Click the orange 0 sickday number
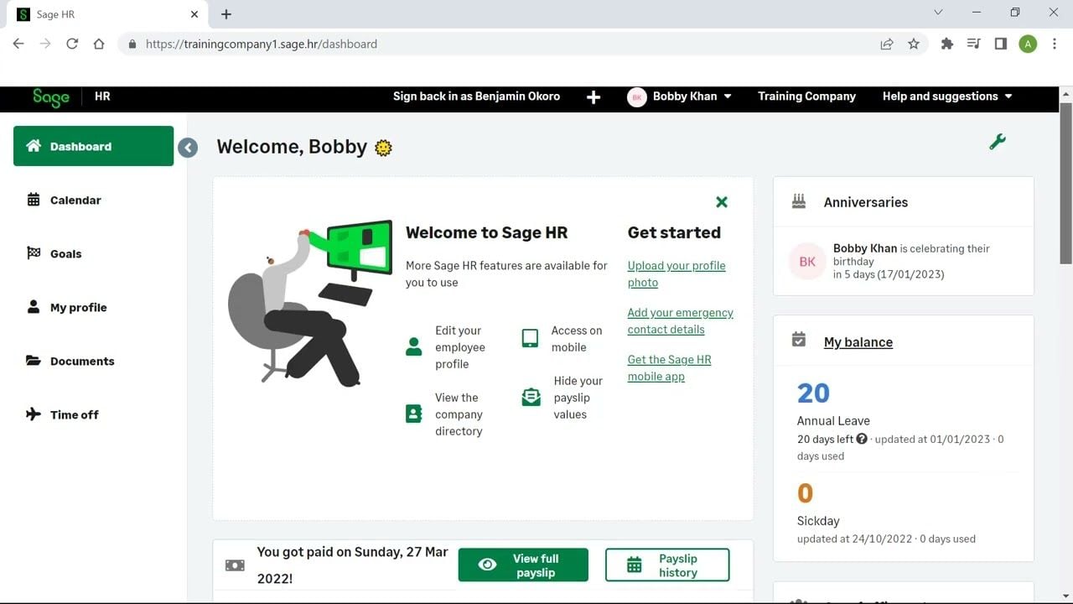The image size is (1073, 604). [x=806, y=493]
